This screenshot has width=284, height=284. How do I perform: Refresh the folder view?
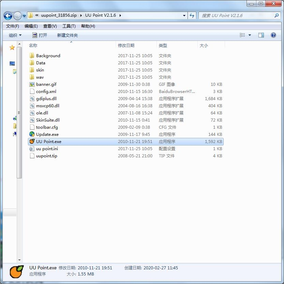[192, 16]
